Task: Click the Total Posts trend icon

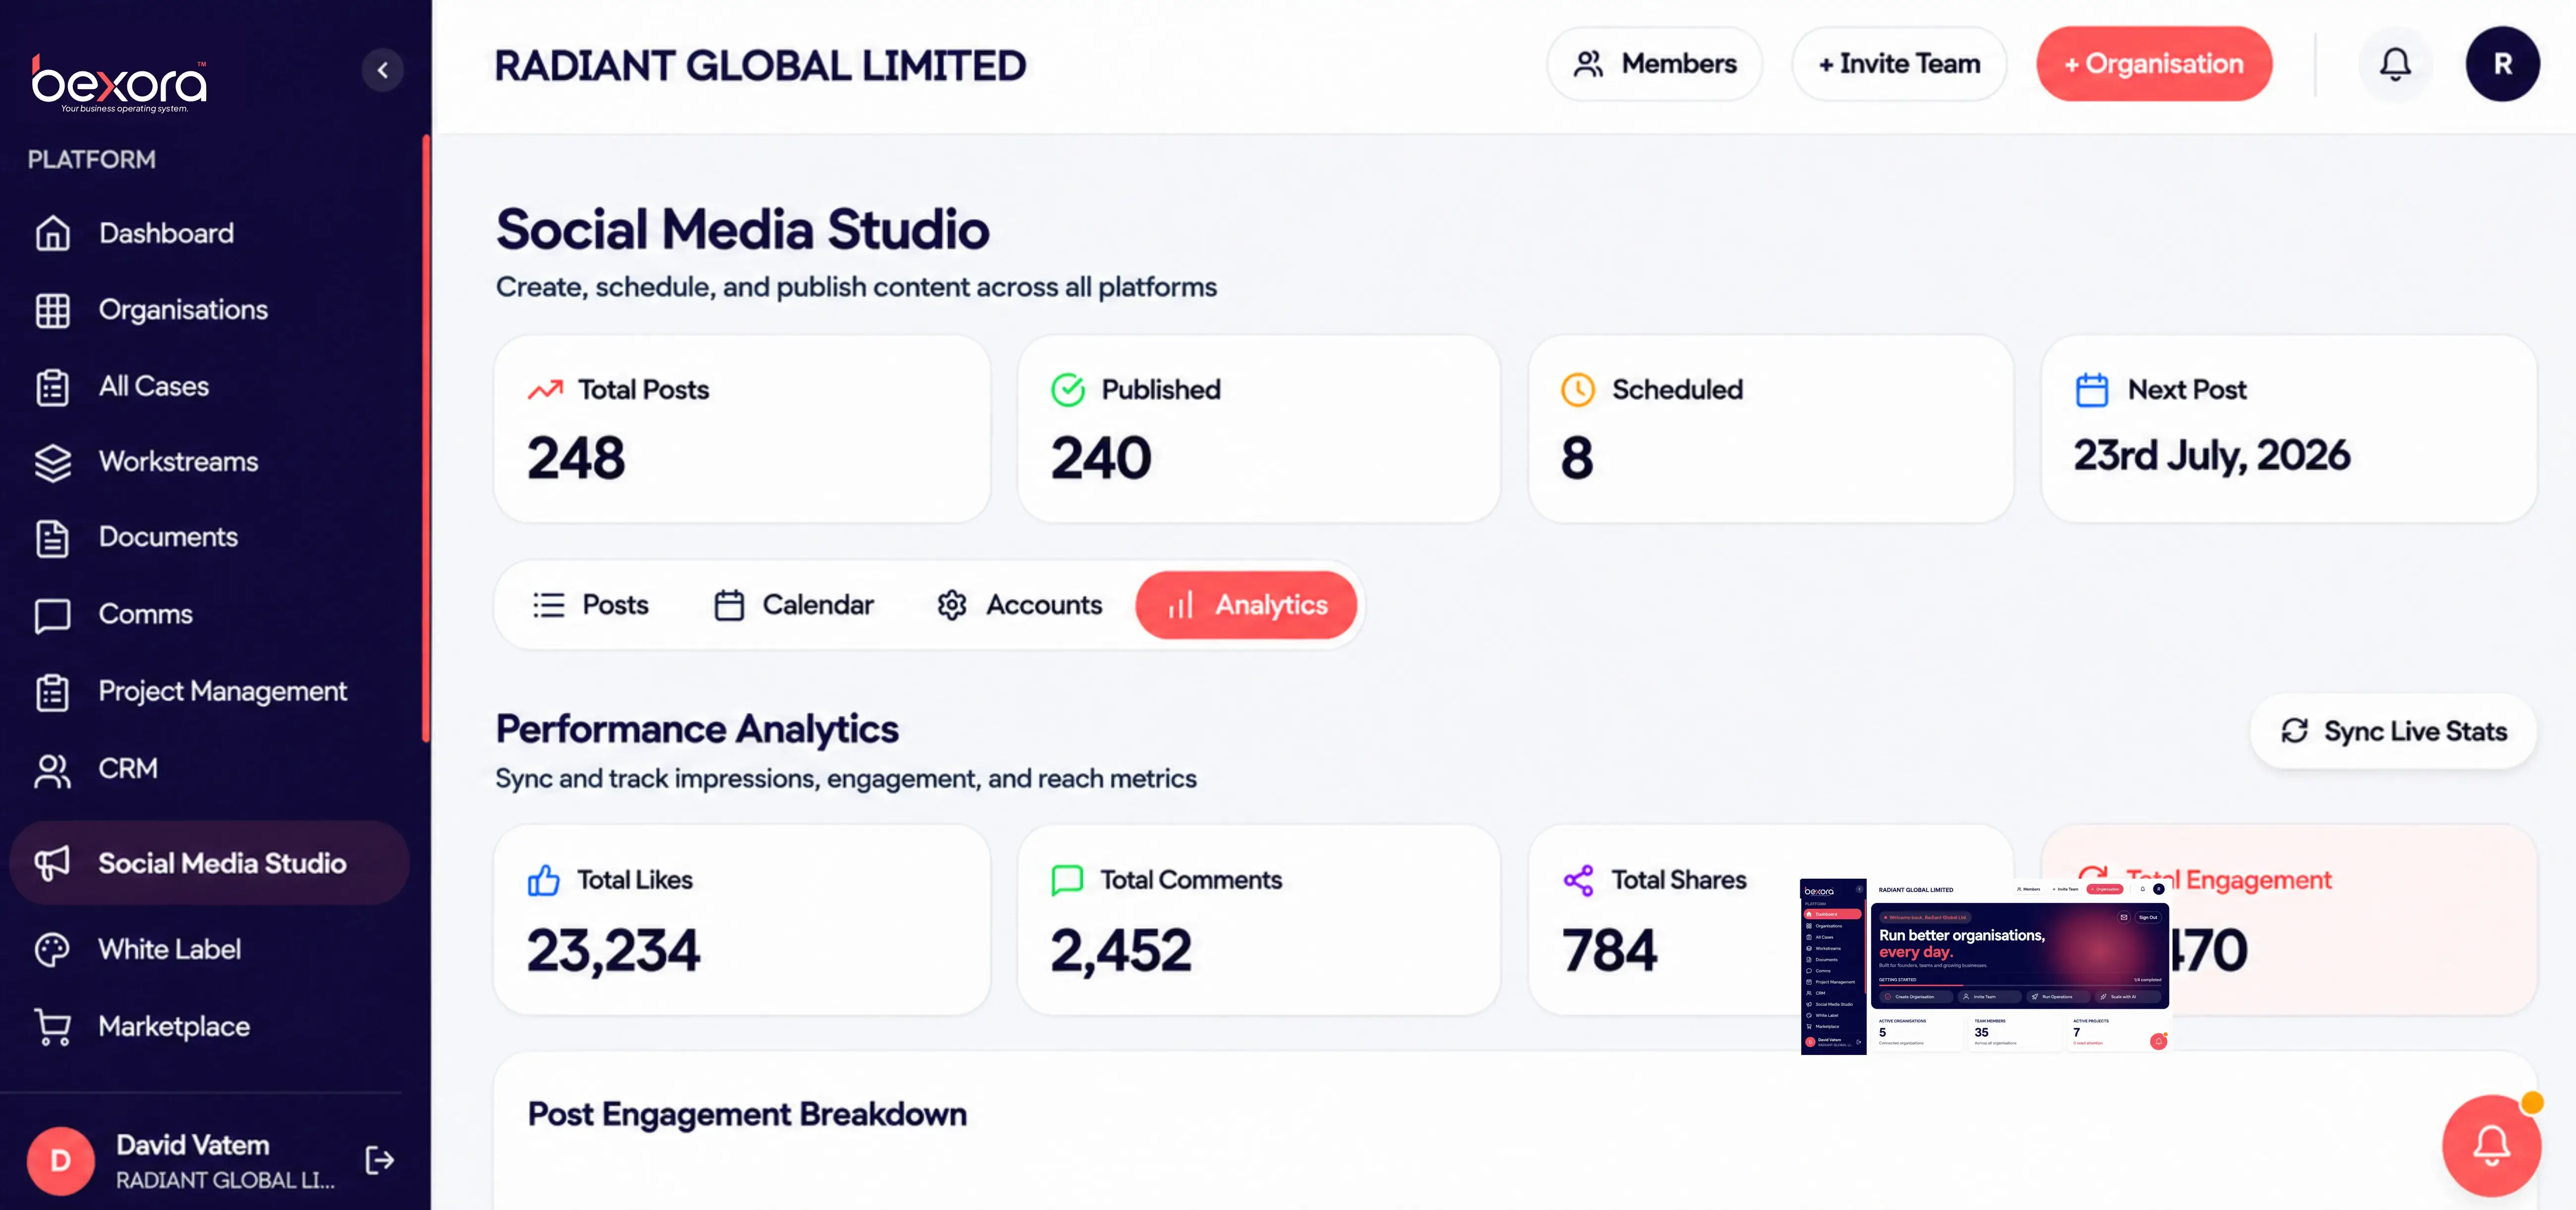Action: pos(545,390)
